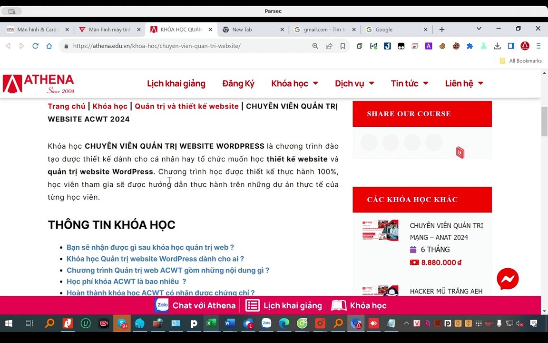Open a new browser tab

point(442,30)
